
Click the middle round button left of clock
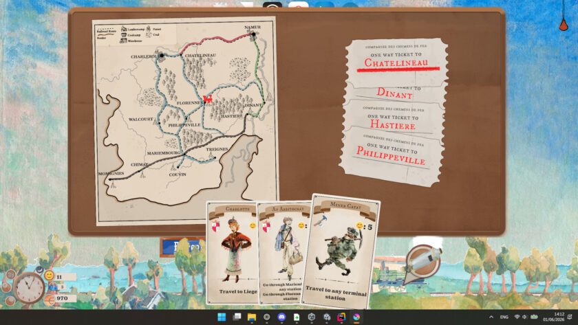(6, 287)
